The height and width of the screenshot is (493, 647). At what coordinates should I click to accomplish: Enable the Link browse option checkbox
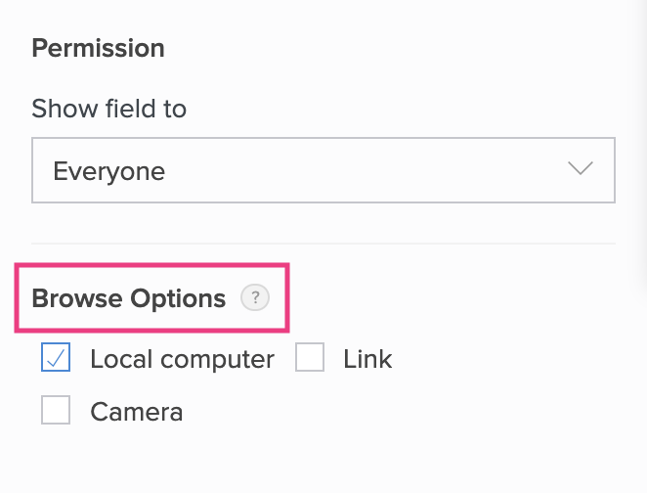[x=310, y=359]
